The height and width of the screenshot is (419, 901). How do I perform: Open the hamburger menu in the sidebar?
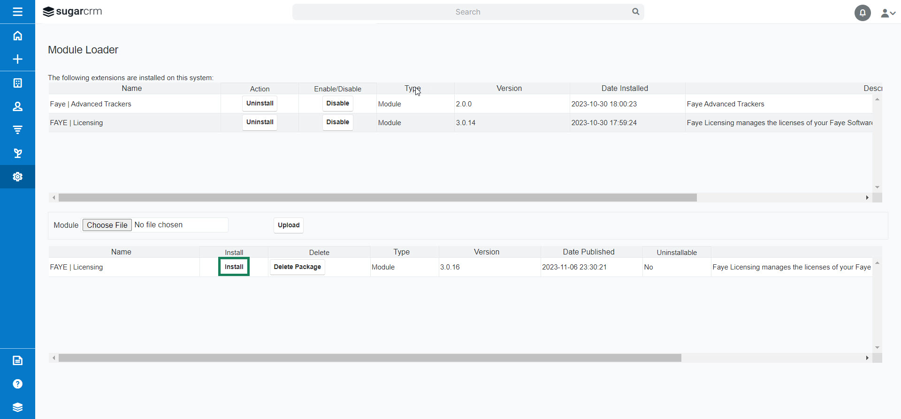coord(17,12)
